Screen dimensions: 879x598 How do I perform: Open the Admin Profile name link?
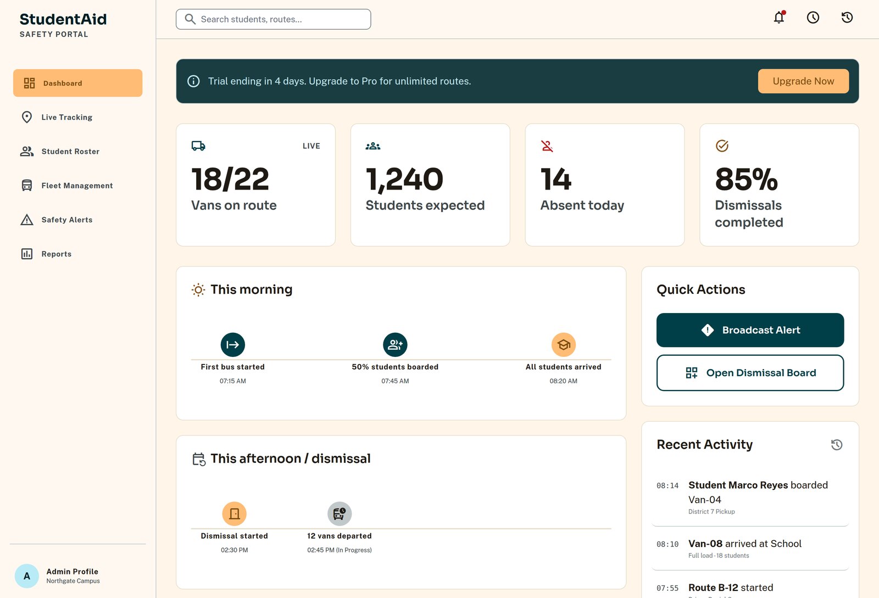[73, 572]
